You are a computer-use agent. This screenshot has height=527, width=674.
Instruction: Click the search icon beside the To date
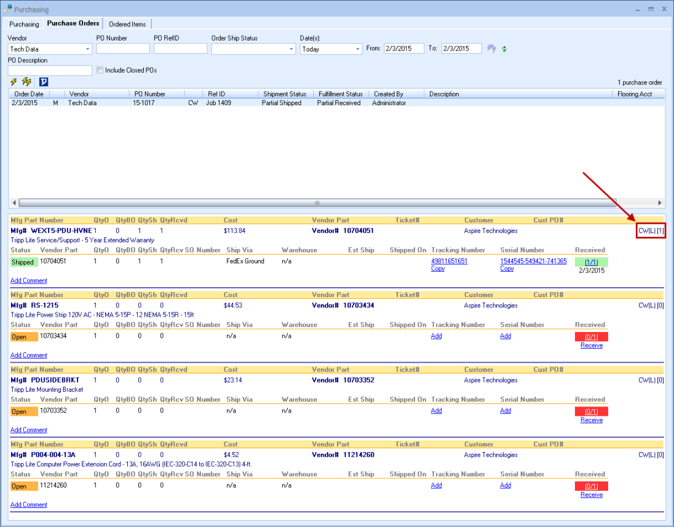point(491,49)
